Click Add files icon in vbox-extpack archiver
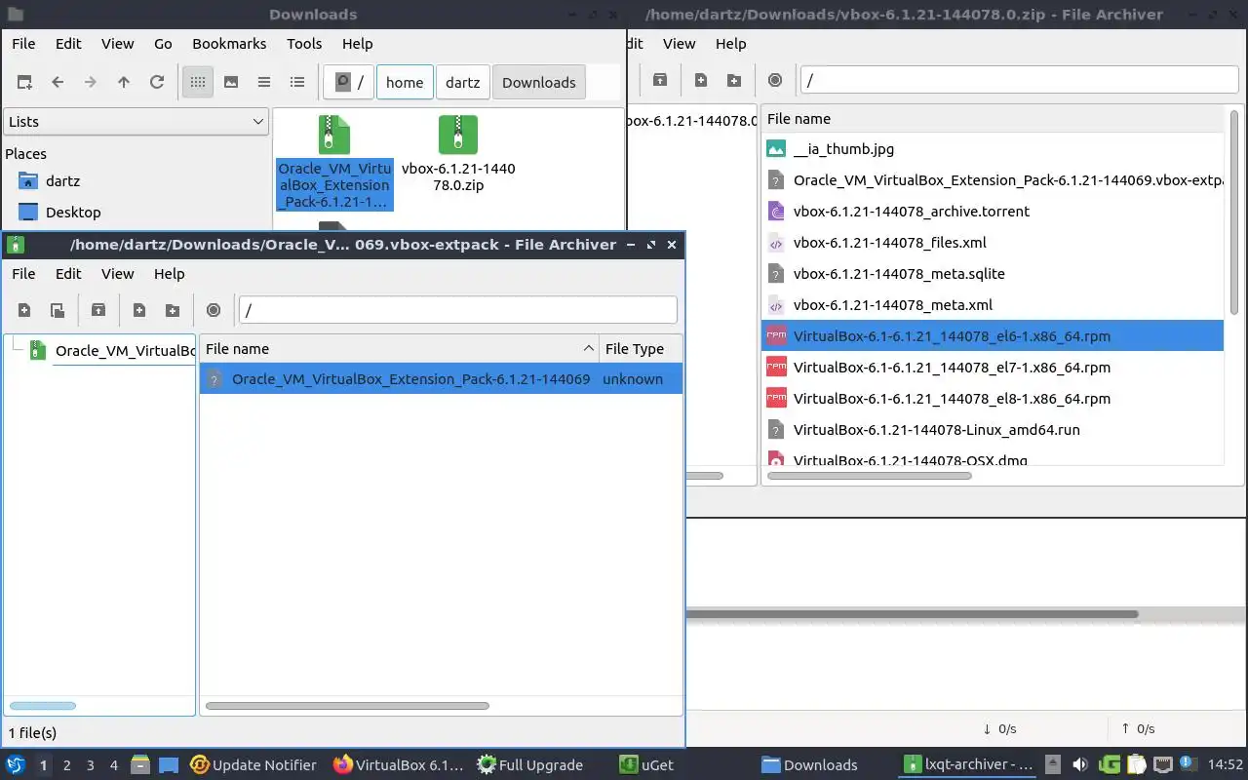This screenshot has width=1248, height=780. [x=139, y=310]
